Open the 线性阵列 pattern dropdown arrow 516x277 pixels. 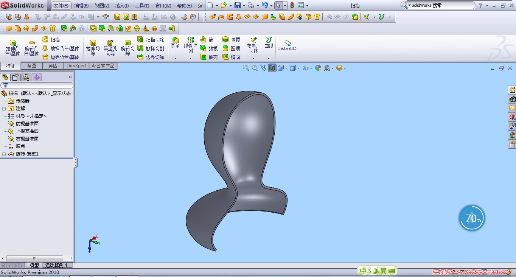(190, 58)
